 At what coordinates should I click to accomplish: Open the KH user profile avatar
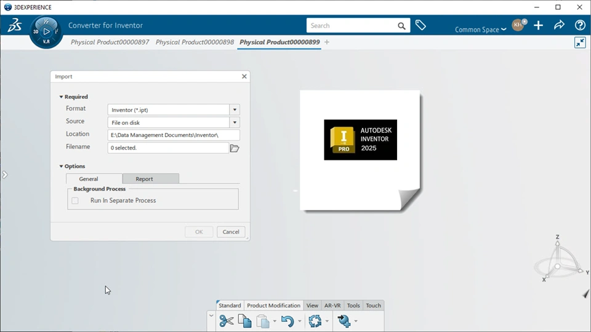pos(518,25)
